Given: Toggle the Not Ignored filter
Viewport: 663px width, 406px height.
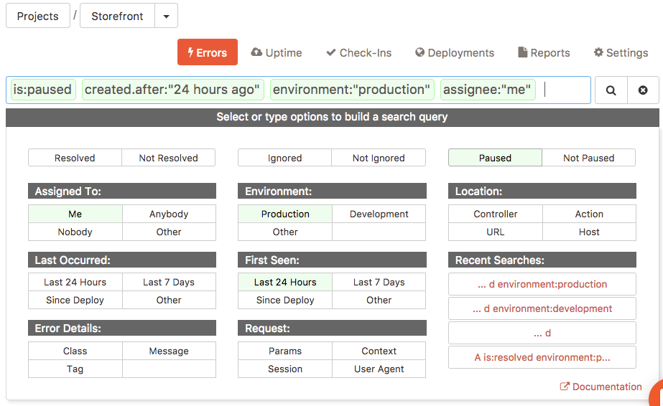Looking at the screenshot, I should coord(379,158).
